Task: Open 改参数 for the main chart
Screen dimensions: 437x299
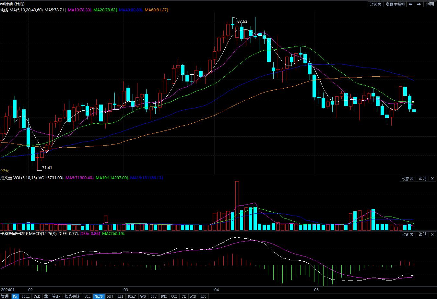Action: (x=375, y=4)
